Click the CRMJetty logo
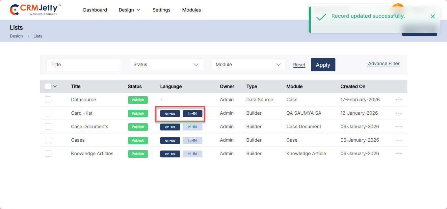The image size is (447, 209). point(35,10)
